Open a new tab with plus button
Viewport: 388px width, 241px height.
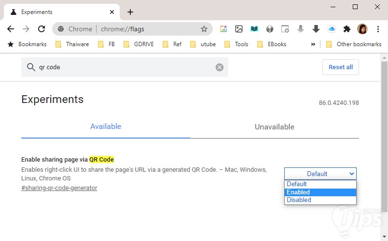click(x=130, y=12)
